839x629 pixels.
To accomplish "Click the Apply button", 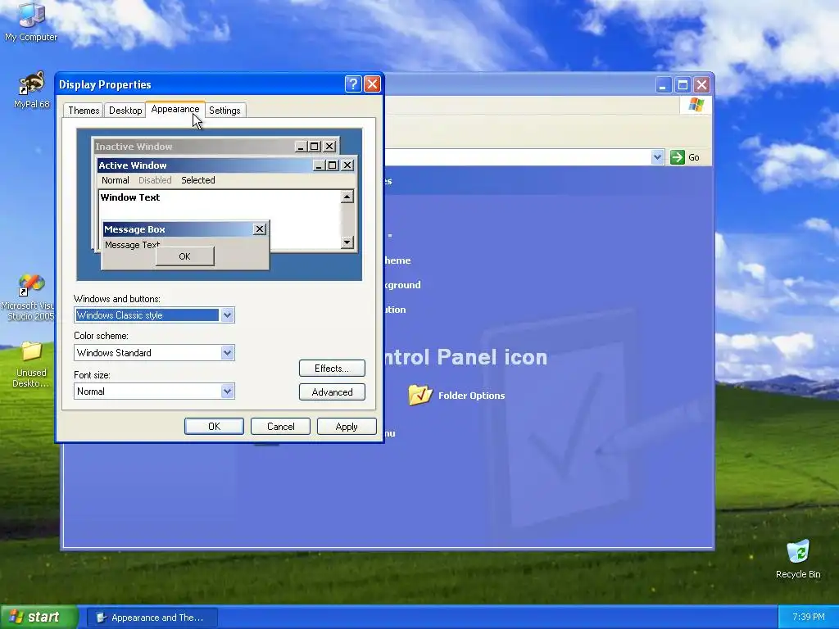I will pos(347,426).
